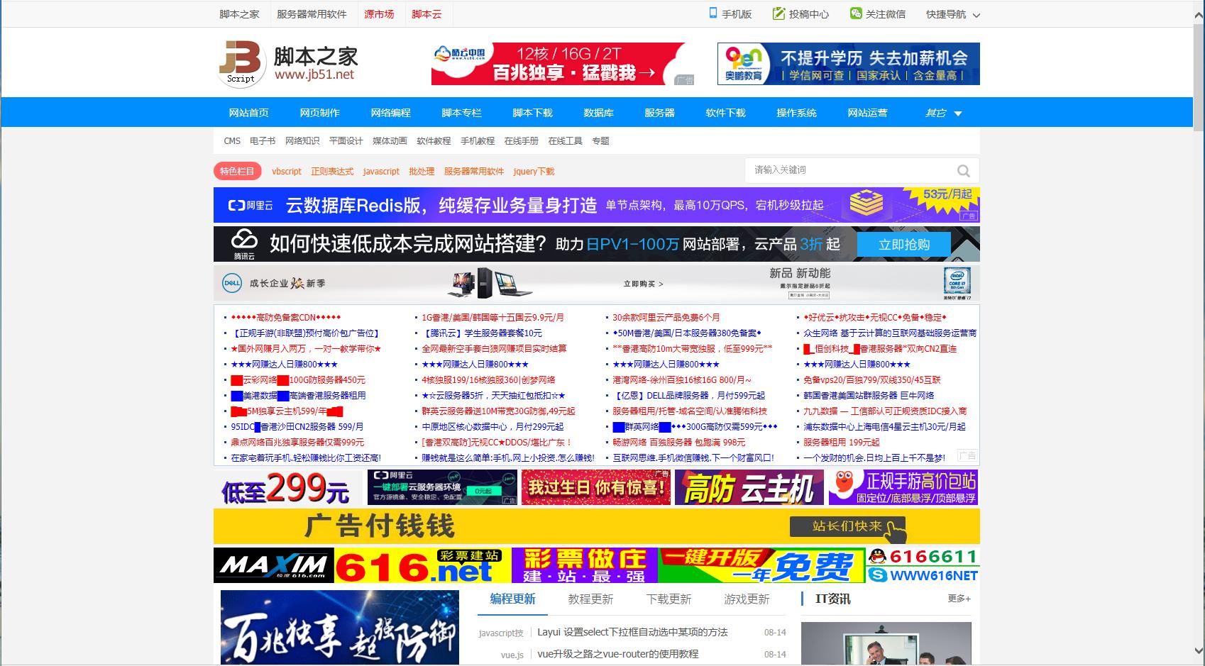Click the 百兆独享 top header banner

click(563, 64)
